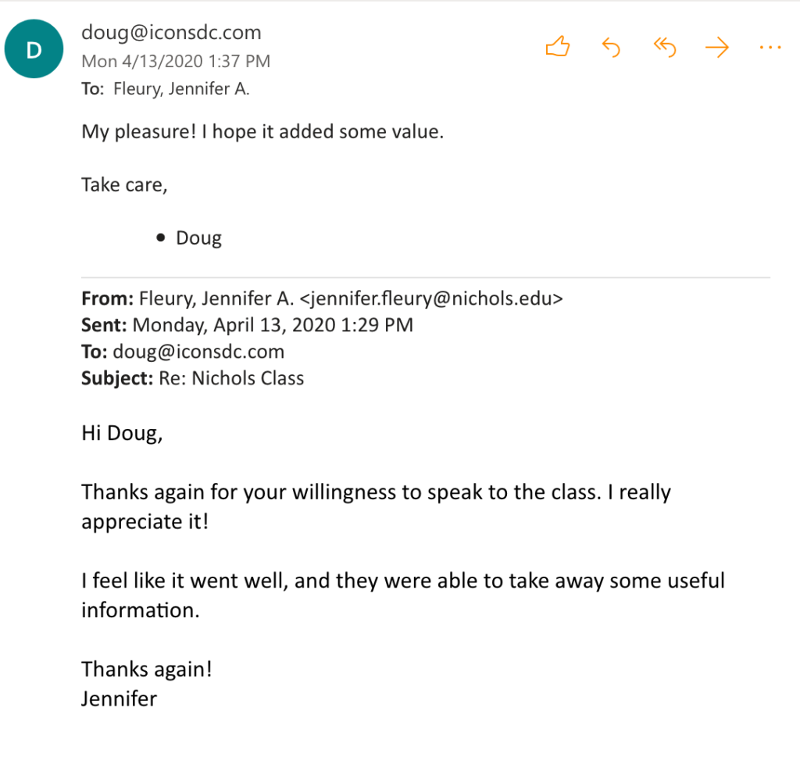Click the bulleted "Doug" signature
Viewport: 800px width, 765px height.
[198, 238]
